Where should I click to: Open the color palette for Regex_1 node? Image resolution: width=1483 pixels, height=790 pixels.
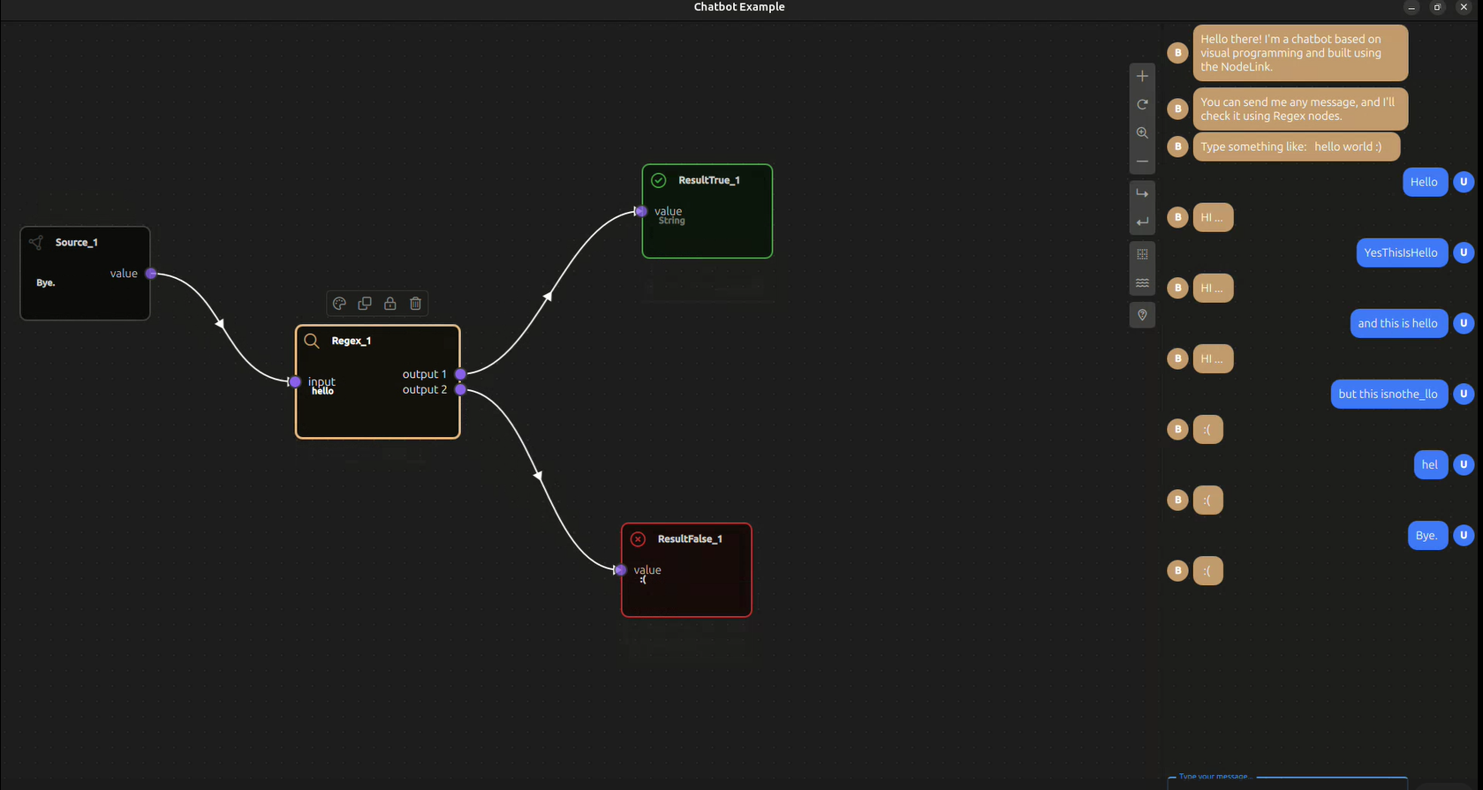point(339,304)
